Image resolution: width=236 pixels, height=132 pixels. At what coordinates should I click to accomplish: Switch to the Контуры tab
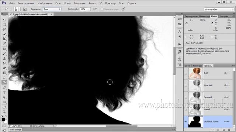(x=197, y=66)
